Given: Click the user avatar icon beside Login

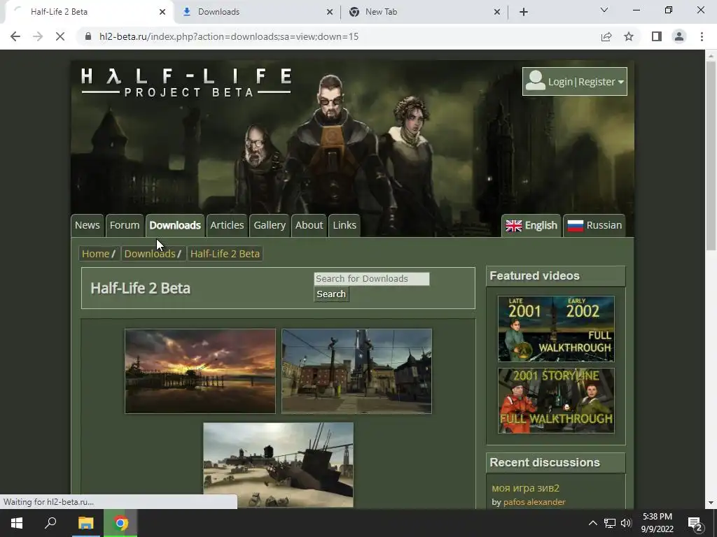Looking at the screenshot, I should (x=535, y=81).
